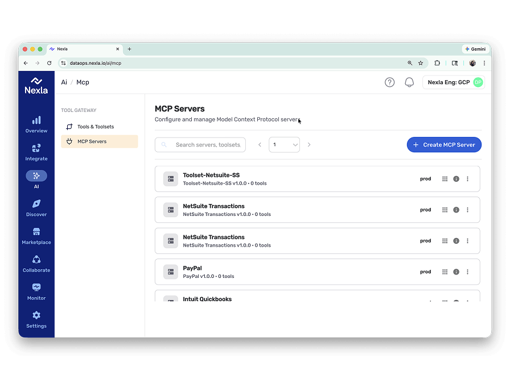510x375 pixels.
Task: Open Discover from the left navigation
Action: (x=36, y=207)
